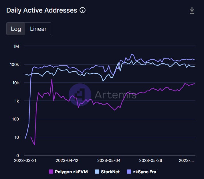Click the 2023-03-21 x-axis date label
The height and width of the screenshot is (179, 204).
pos(25,160)
